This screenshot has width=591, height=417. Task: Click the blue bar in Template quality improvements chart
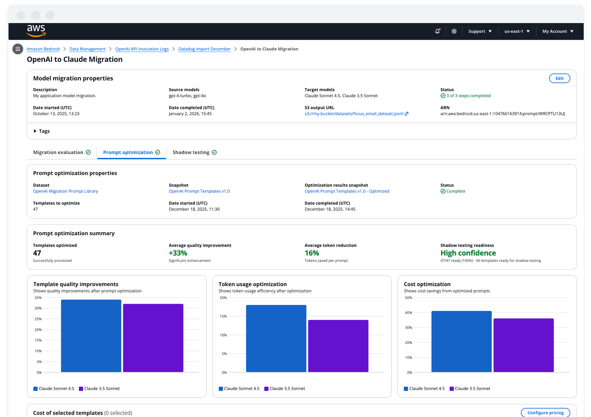click(x=91, y=336)
